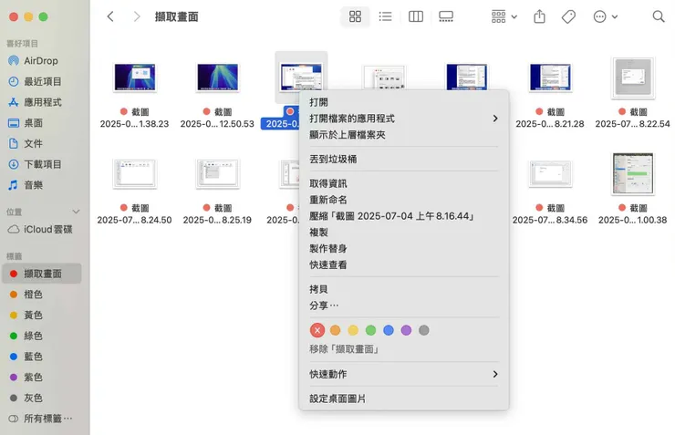Open AirDrop in the sidebar
Viewport: 675px width, 435px height.
tap(41, 61)
